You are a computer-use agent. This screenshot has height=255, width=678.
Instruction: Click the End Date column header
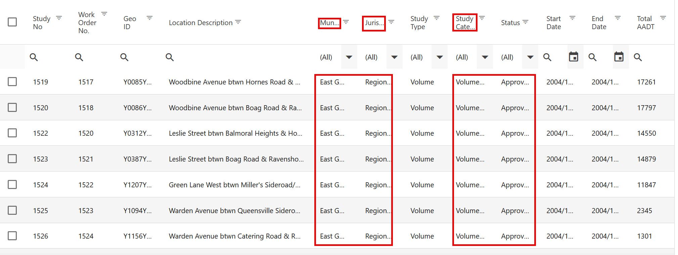pyautogui.click(x=599, y=22)
